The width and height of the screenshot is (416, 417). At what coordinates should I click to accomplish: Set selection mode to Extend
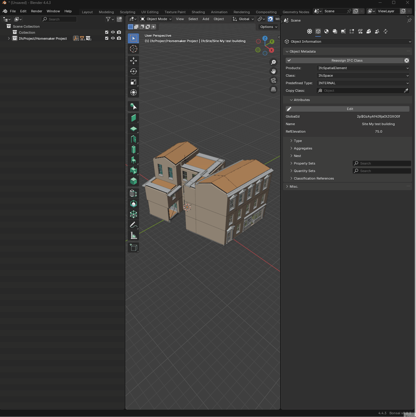(136, 27)
